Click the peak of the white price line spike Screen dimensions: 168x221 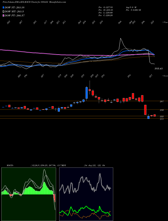(121, 38)
